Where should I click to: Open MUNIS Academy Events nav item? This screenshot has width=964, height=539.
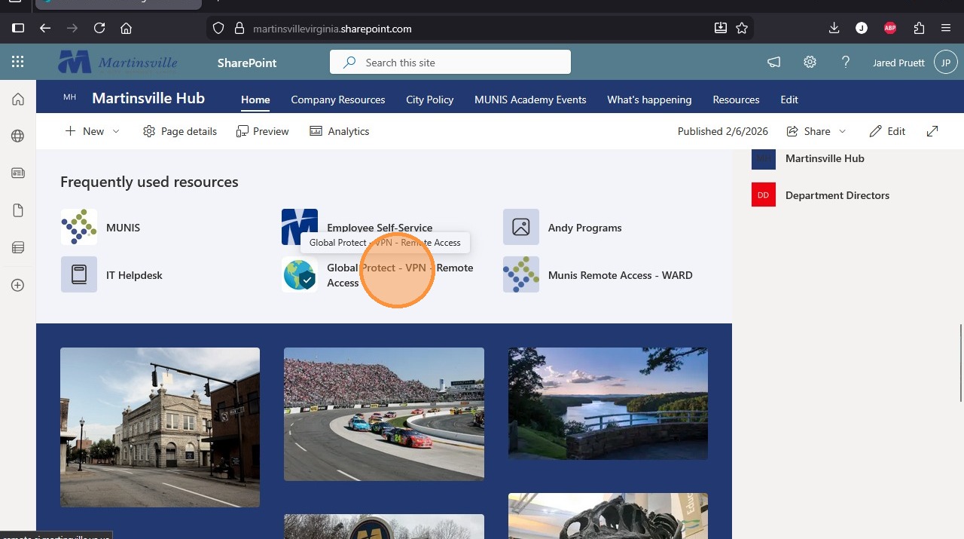click(x=530, y=100)
